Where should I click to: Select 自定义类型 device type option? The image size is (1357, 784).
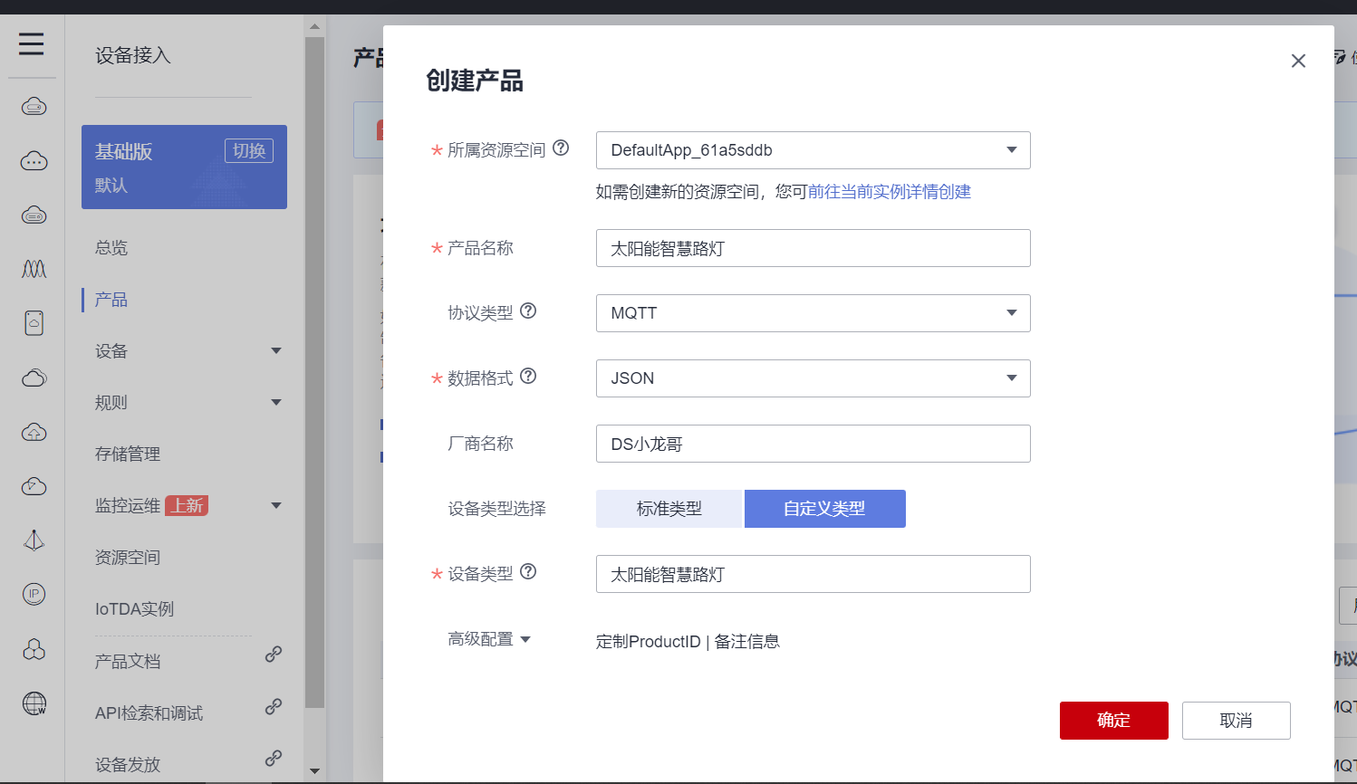point(824,509)
